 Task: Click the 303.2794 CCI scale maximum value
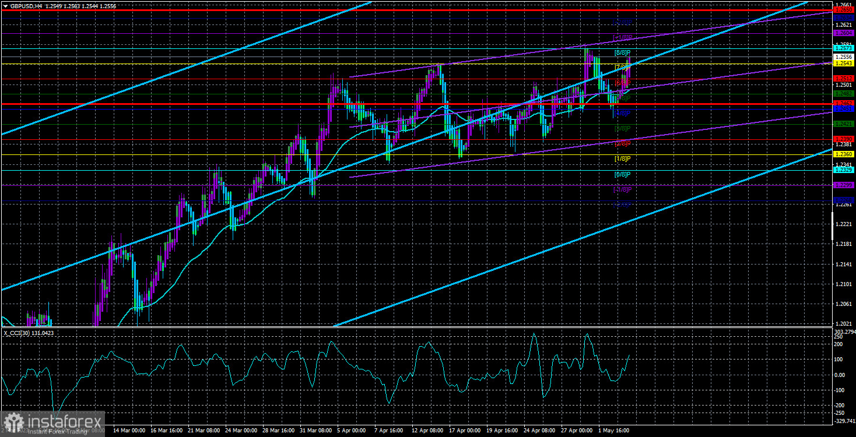coord(844,332)
